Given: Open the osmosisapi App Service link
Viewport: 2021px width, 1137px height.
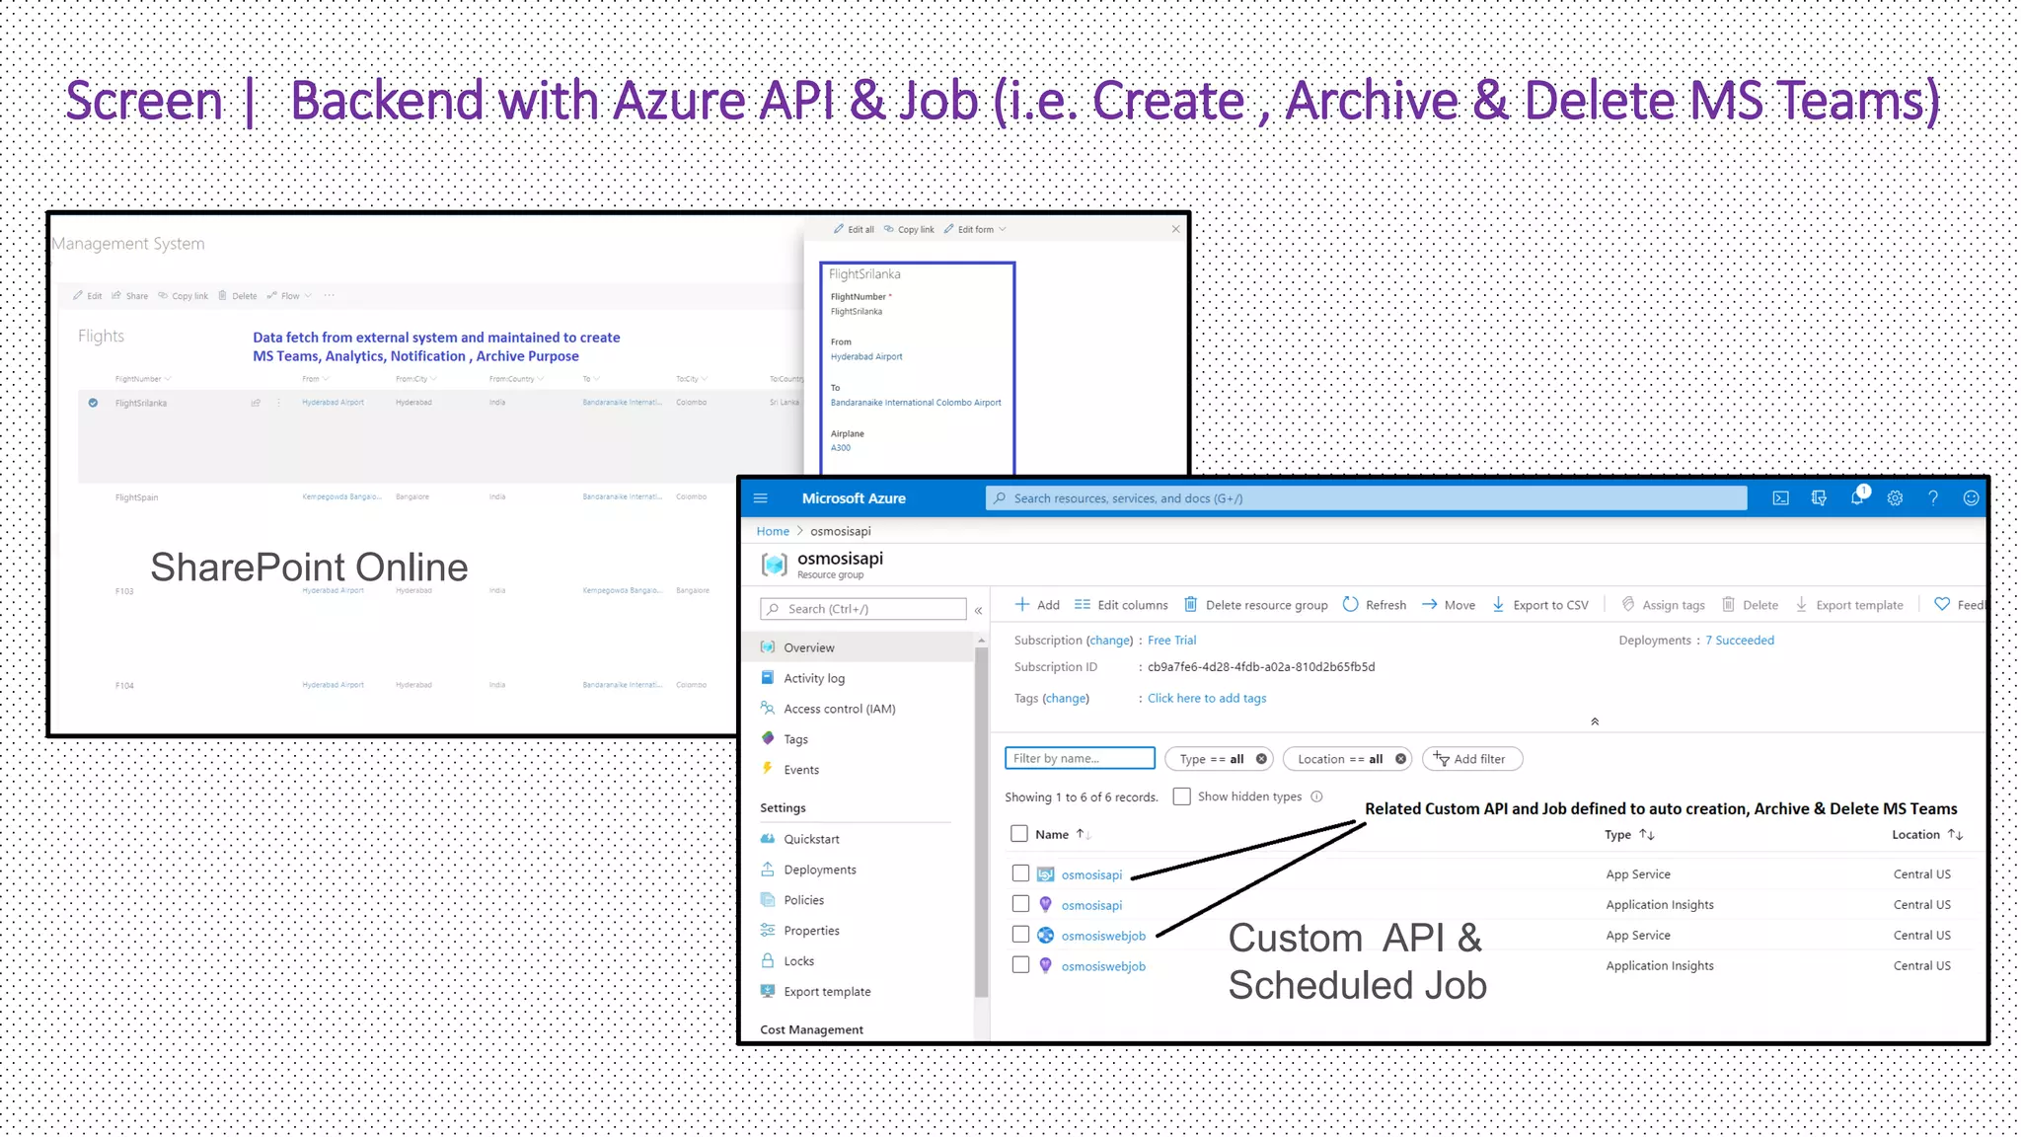Looking at the screenshot, I should (x=1091, y=874).
